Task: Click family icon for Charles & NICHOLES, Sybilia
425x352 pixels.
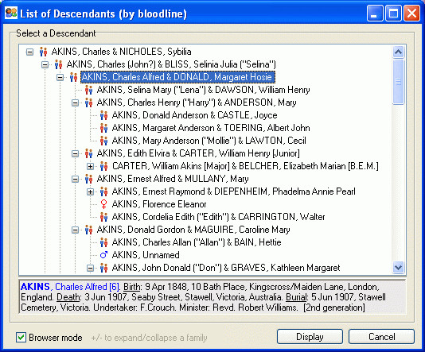Action: tap(43, 52)
